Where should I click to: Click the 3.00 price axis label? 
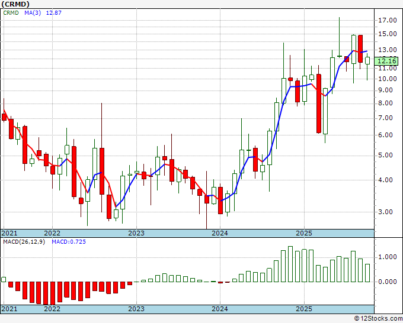[x=385, y=212]
